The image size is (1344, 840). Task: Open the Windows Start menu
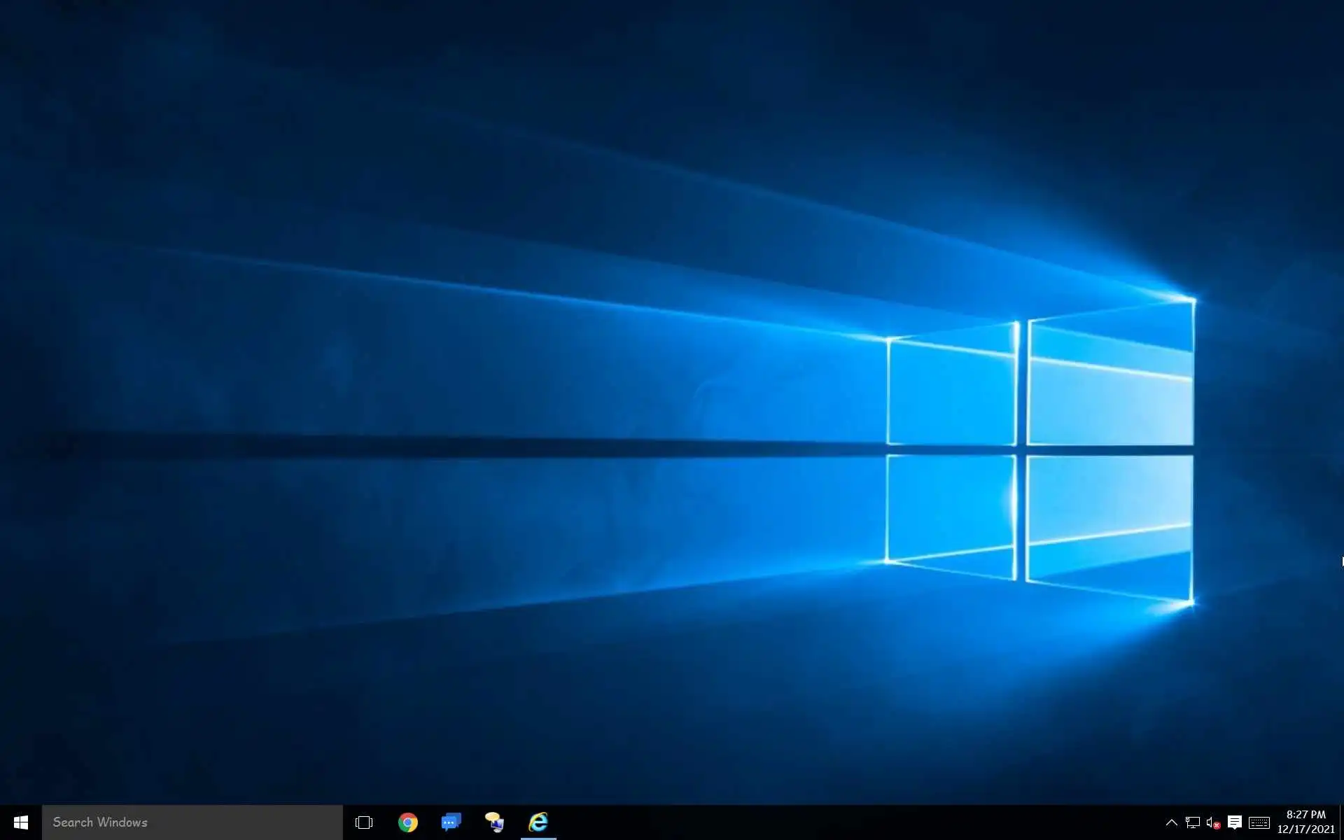(20, 822)
